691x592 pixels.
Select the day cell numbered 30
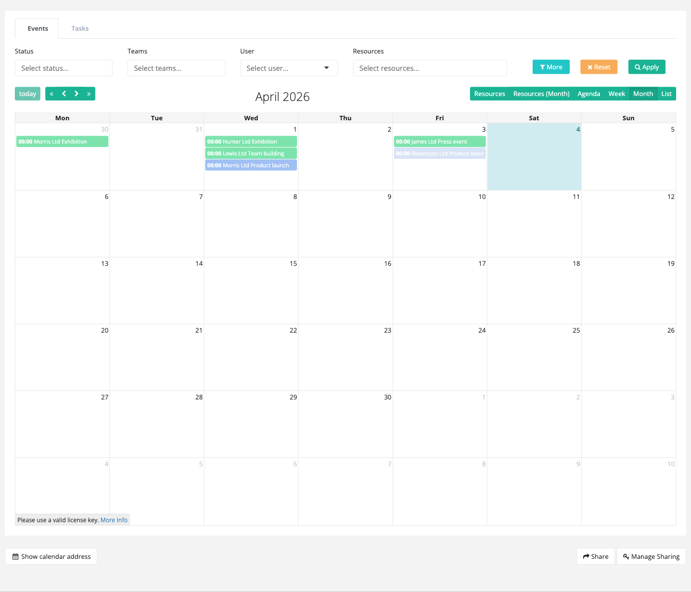click(345, 424)
